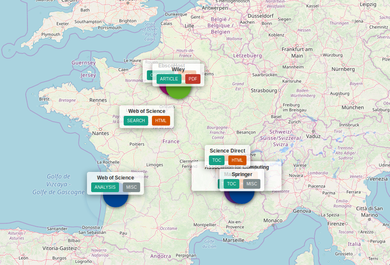Click the Montpellier city label
This screenshot has width=390, height=265.
205,225
